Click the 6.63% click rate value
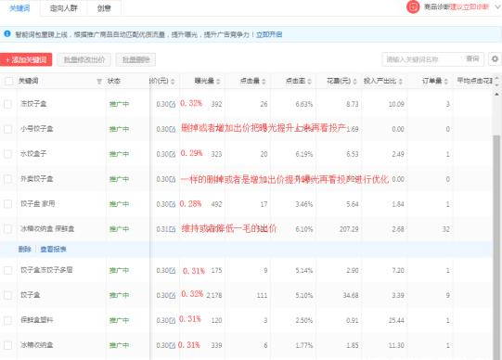Image resolution: width=502 pixels, height=360 pixels. pos(304,104)
